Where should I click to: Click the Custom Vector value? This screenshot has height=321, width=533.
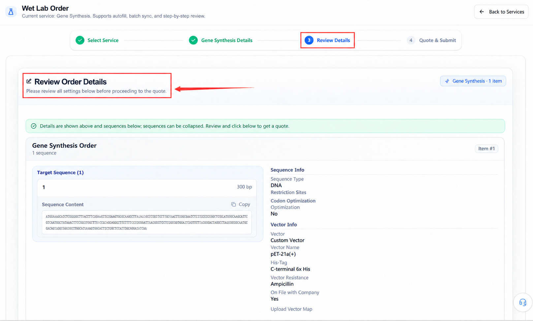[287, 240]
